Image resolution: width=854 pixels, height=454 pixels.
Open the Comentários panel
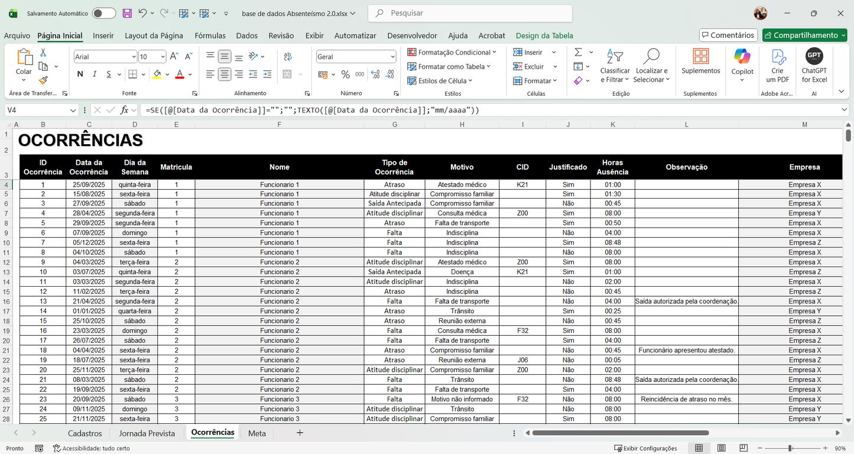pyautogui.click(x=728, y=35)
